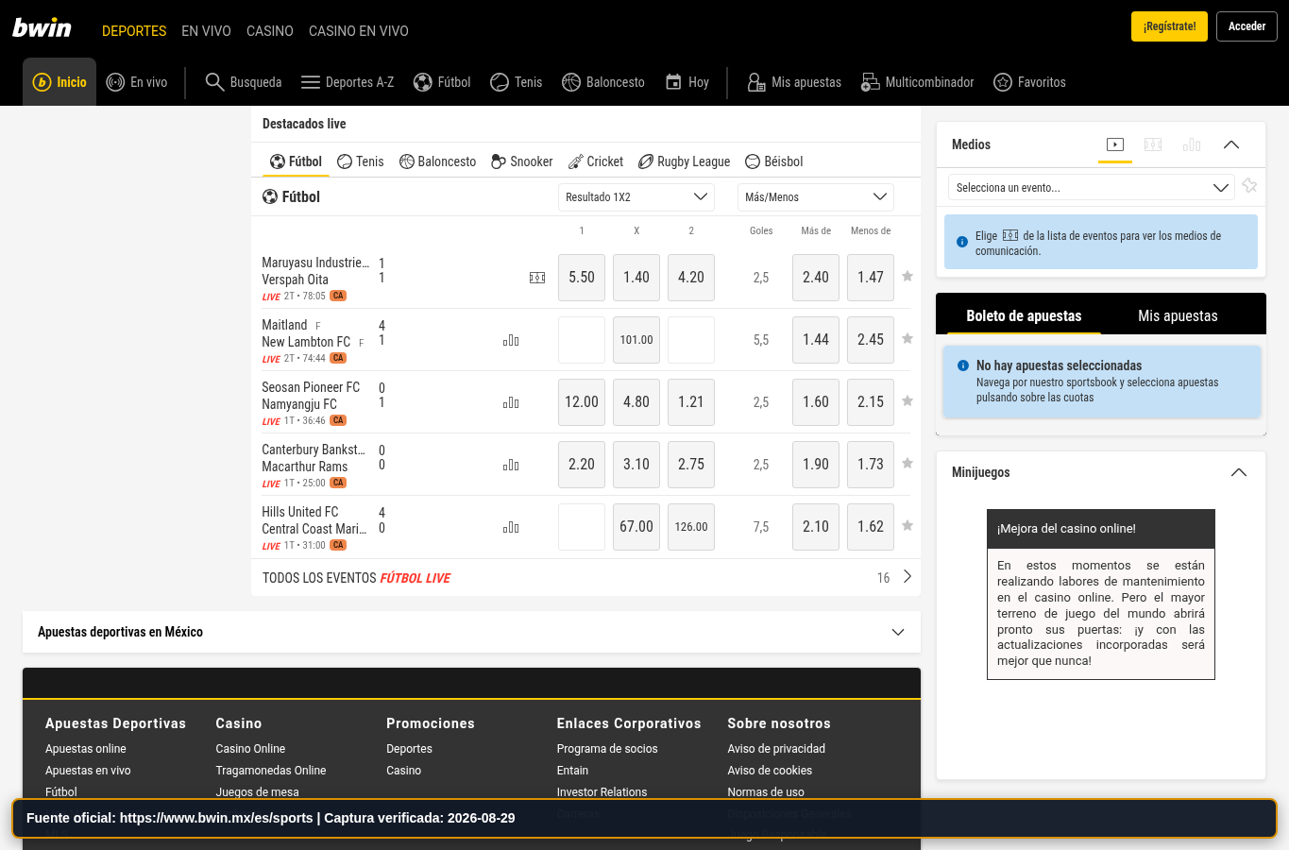Click the Acceder login button
1289x850 pixels.
[1247, 26]
